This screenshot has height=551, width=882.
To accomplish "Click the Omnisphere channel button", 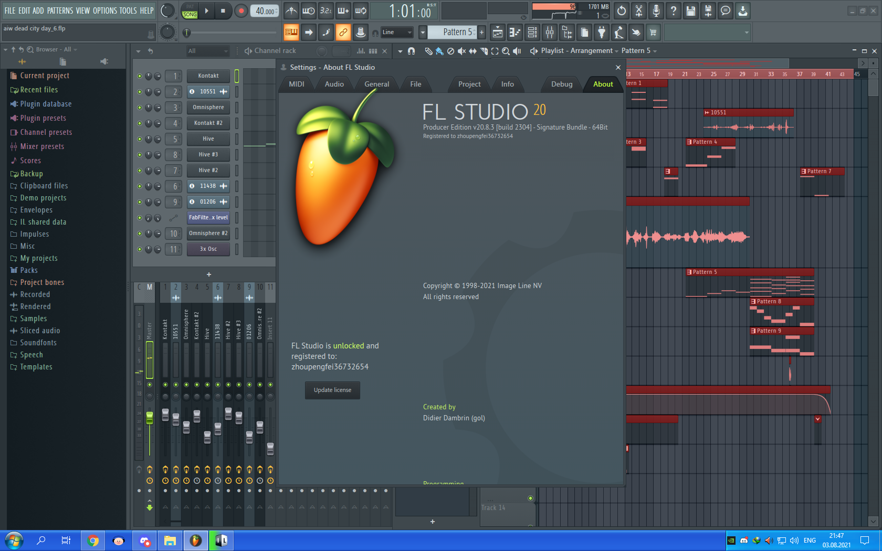I will click(208, 107).
